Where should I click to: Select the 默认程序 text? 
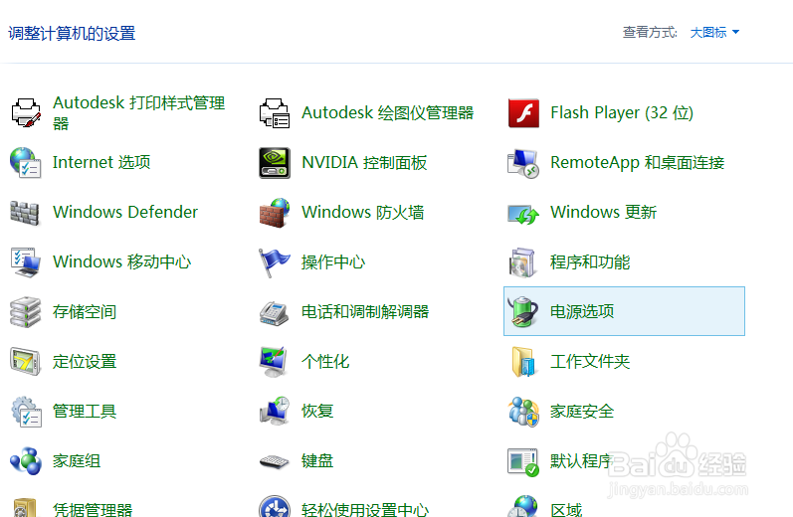click(x=582, y=461)
